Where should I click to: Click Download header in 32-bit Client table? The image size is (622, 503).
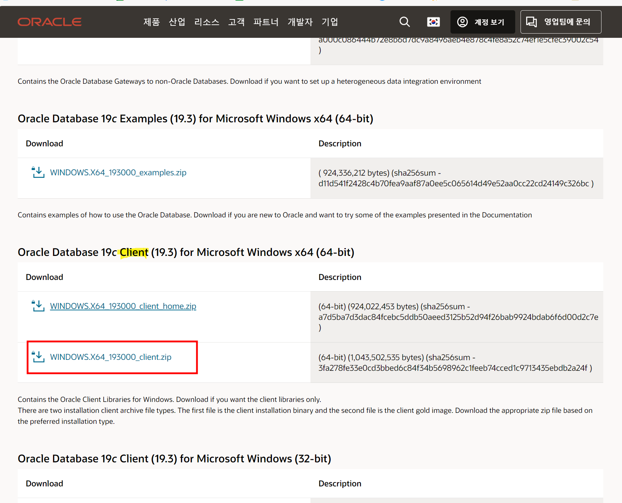pyautogui.click(x=45, y=484)
